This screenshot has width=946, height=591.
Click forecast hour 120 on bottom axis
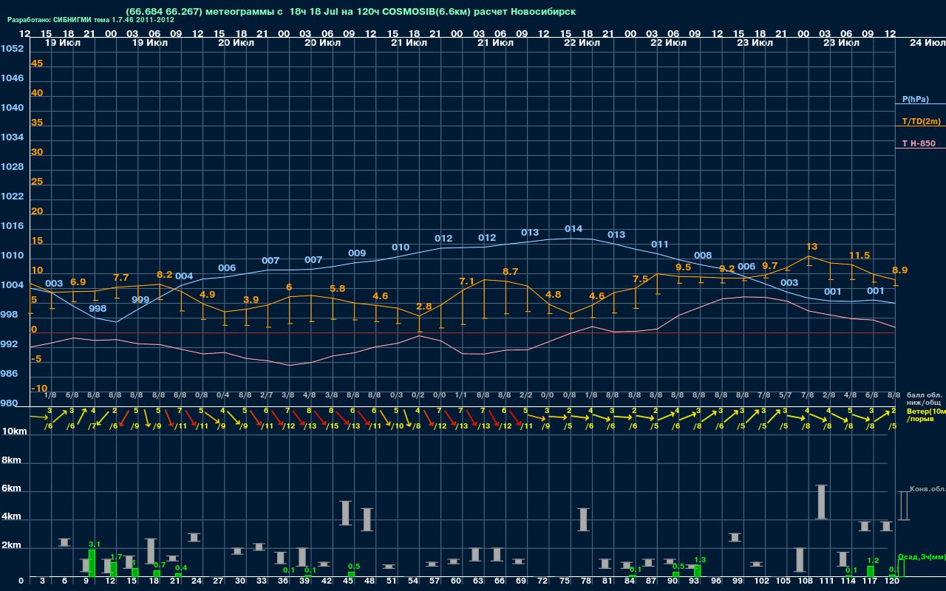tap(892, 581)
